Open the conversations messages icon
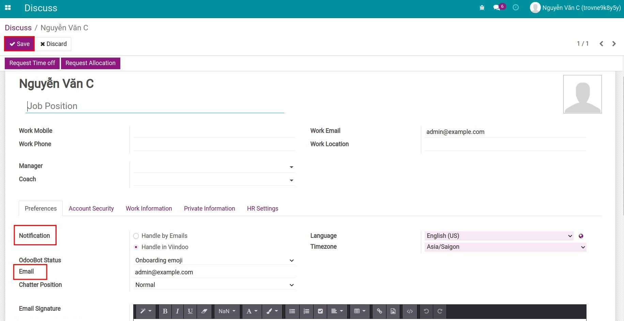The height and width of the screenshot is (321, 624). click(497, 7)
